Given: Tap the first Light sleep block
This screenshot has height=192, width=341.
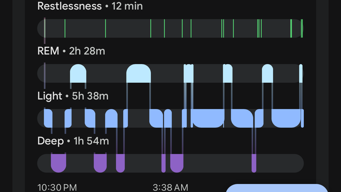Looking at the screenshot, I should point(48,118).
